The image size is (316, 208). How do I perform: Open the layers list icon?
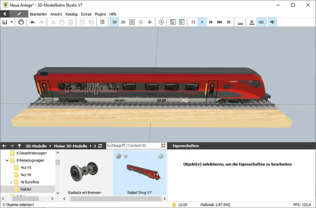102,22
